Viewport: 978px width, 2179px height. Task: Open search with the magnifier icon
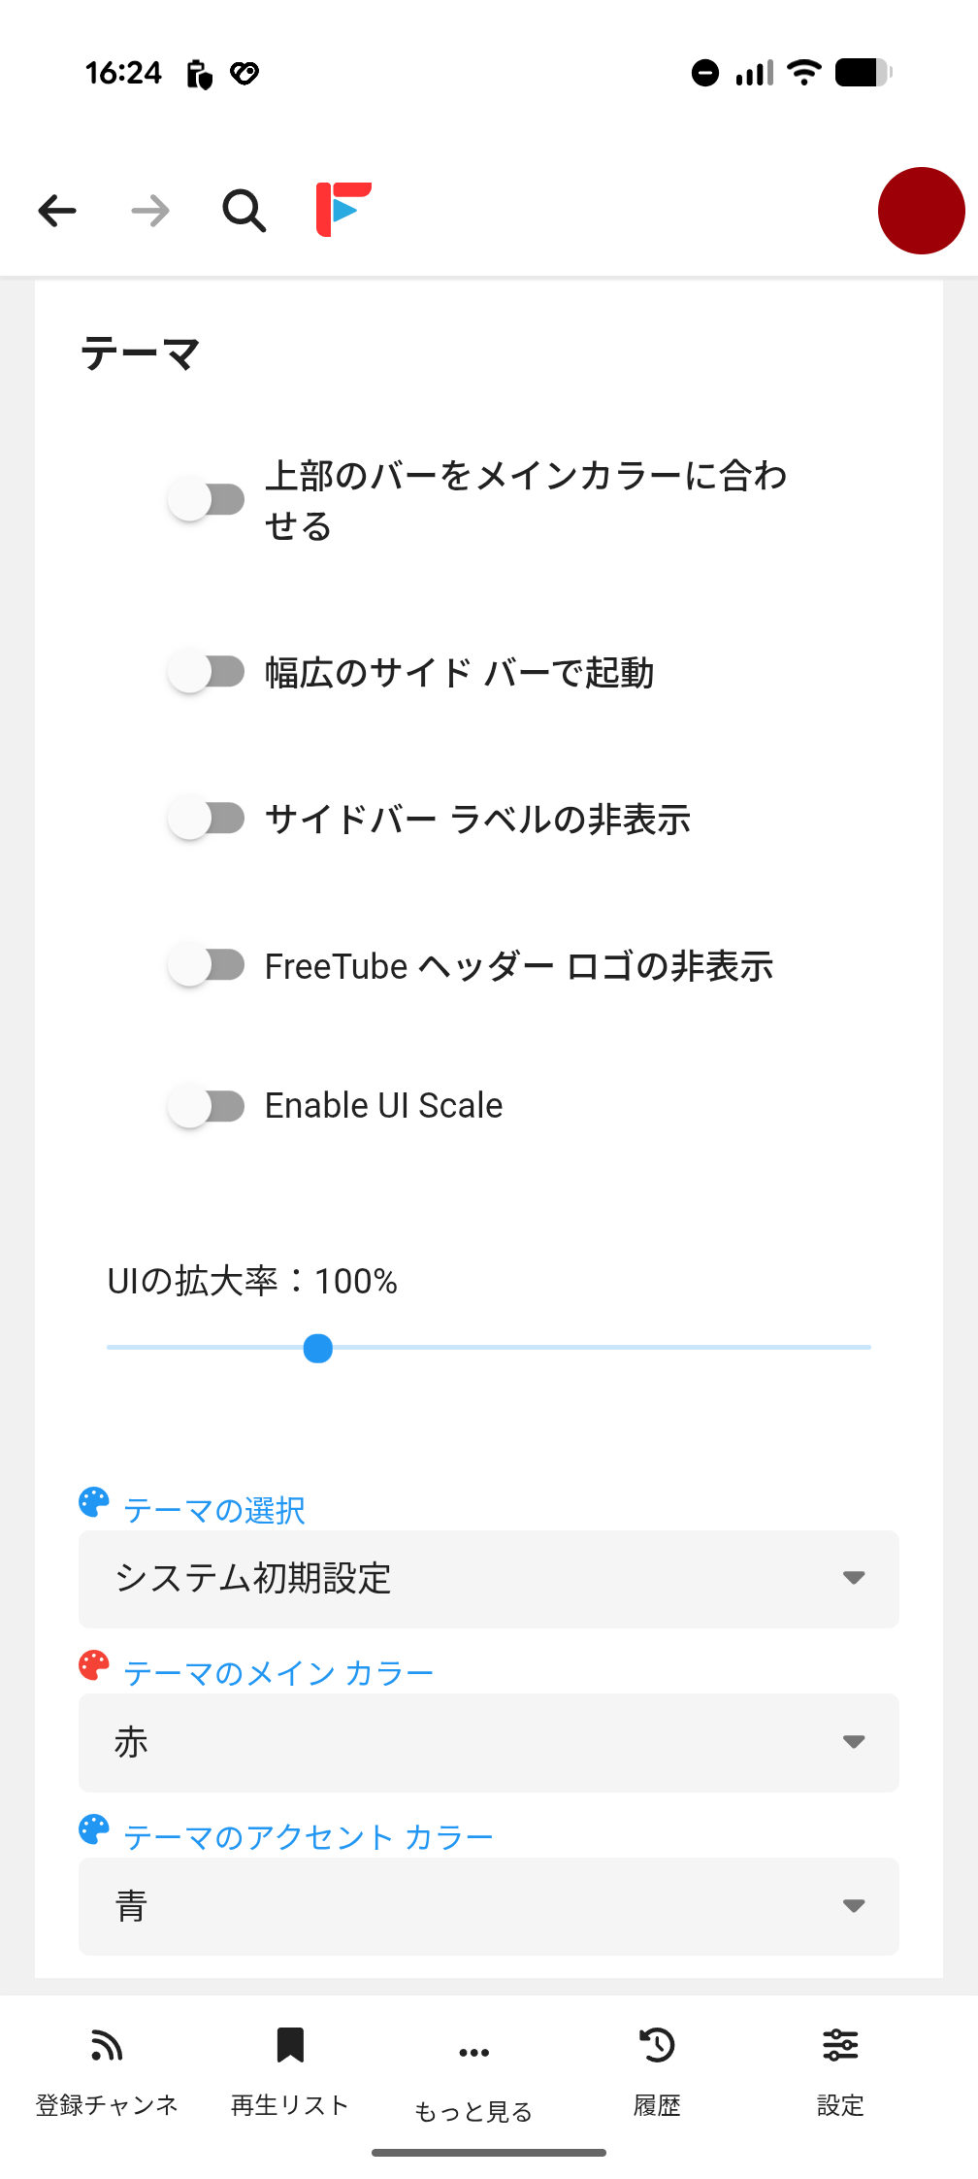pyautogui.click(x=244, y=211)
